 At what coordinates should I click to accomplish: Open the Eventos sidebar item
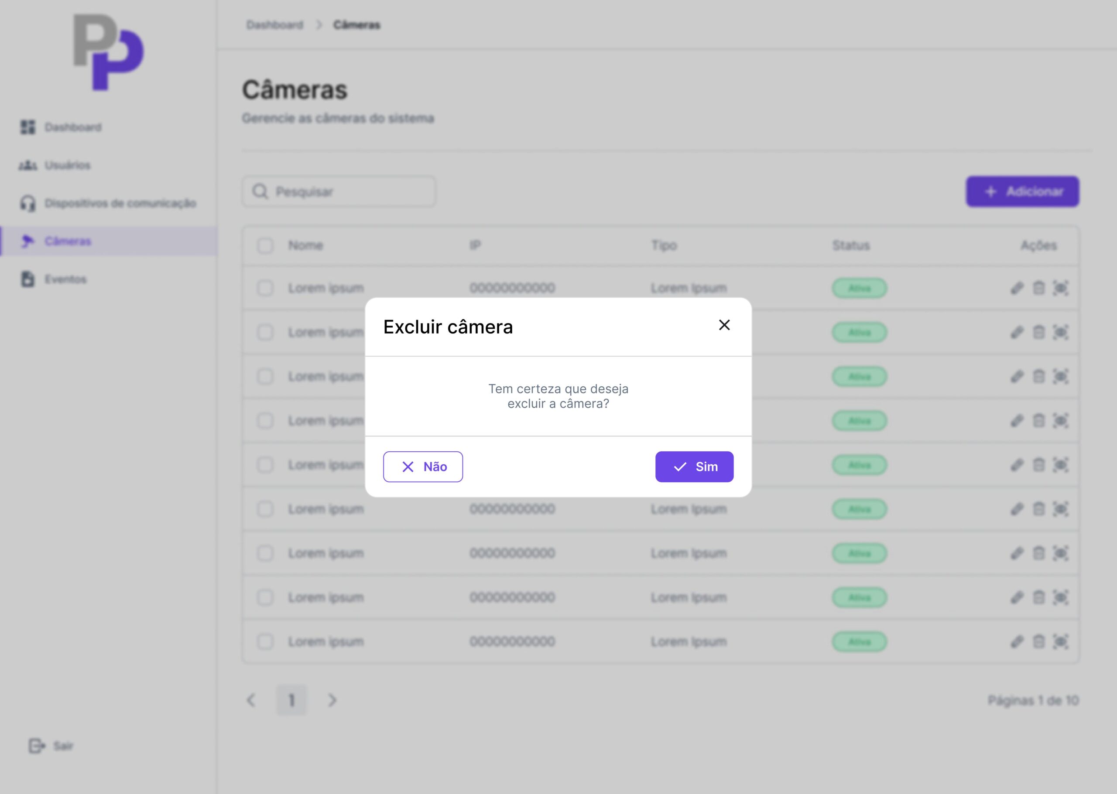point(65,279)
